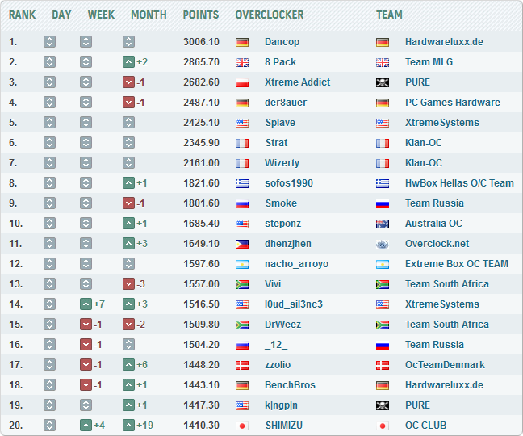The height and width of the screenshot is (436, 523).
Task: Click green week arrow for SHIMIZU +4
Action: (86, 426)
